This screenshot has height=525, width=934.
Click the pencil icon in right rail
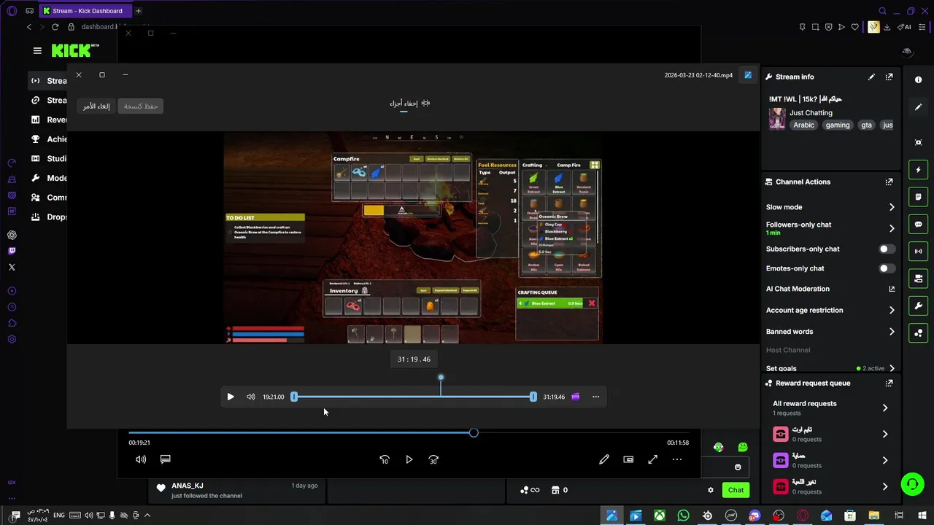click(x=919, y=107)
